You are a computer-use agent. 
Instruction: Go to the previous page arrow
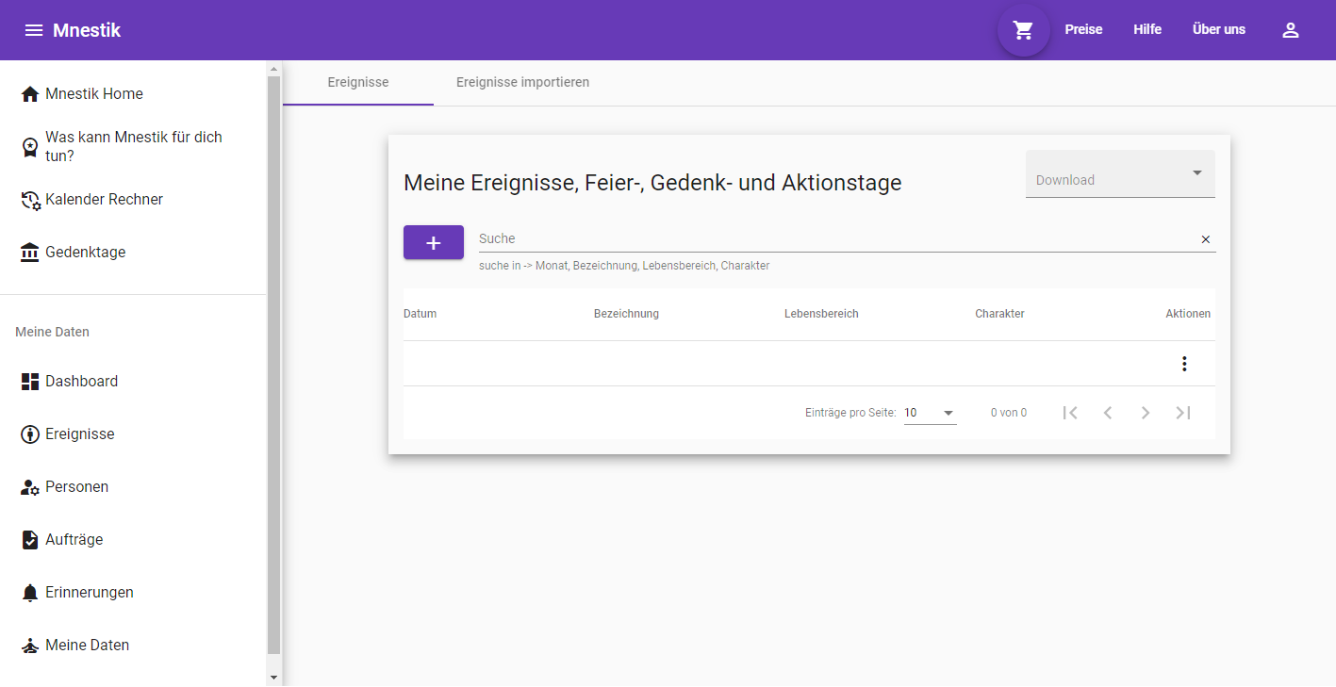click(x=1107, y=413)
